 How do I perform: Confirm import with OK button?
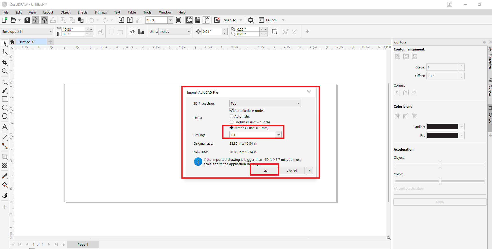coord(265,171)
